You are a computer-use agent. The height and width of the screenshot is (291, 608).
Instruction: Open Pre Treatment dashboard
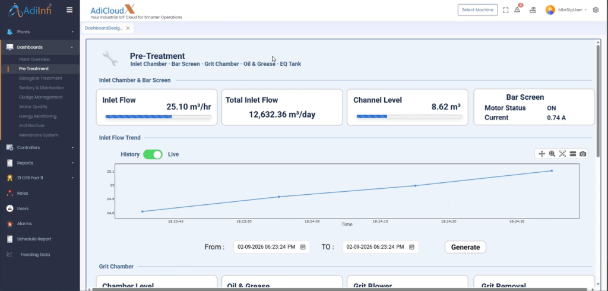click(x=34, y=69)
